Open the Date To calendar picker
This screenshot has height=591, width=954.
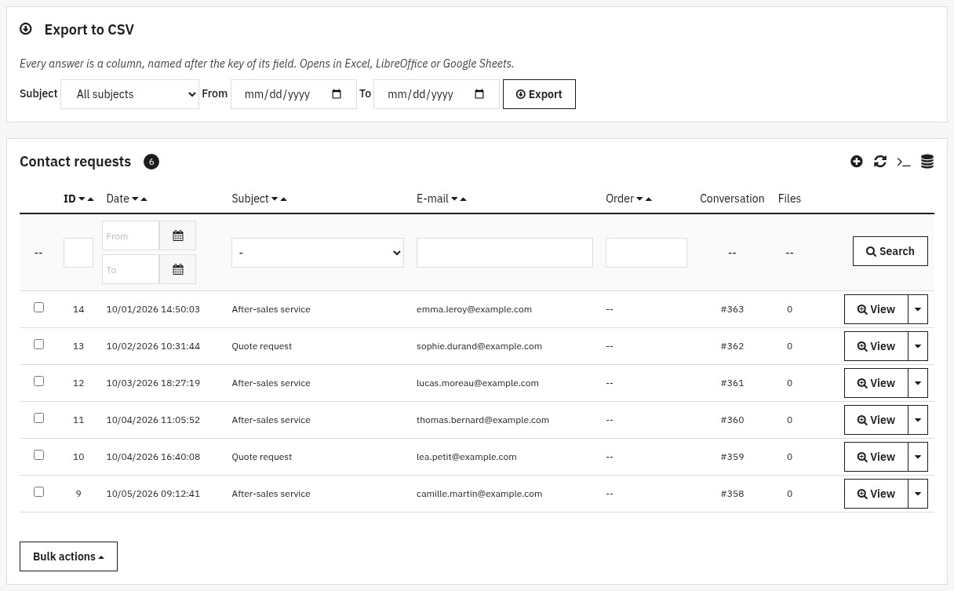tap(178, 269)
